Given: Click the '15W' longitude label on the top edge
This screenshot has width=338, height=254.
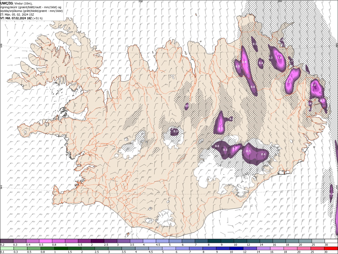Looking at the screenshot, I should click(280, 1).
